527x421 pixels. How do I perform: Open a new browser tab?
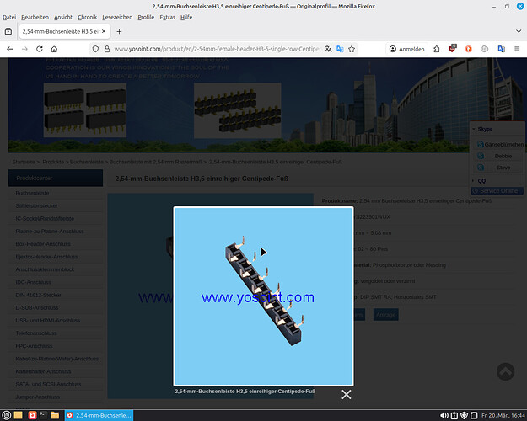coord(119,31)
